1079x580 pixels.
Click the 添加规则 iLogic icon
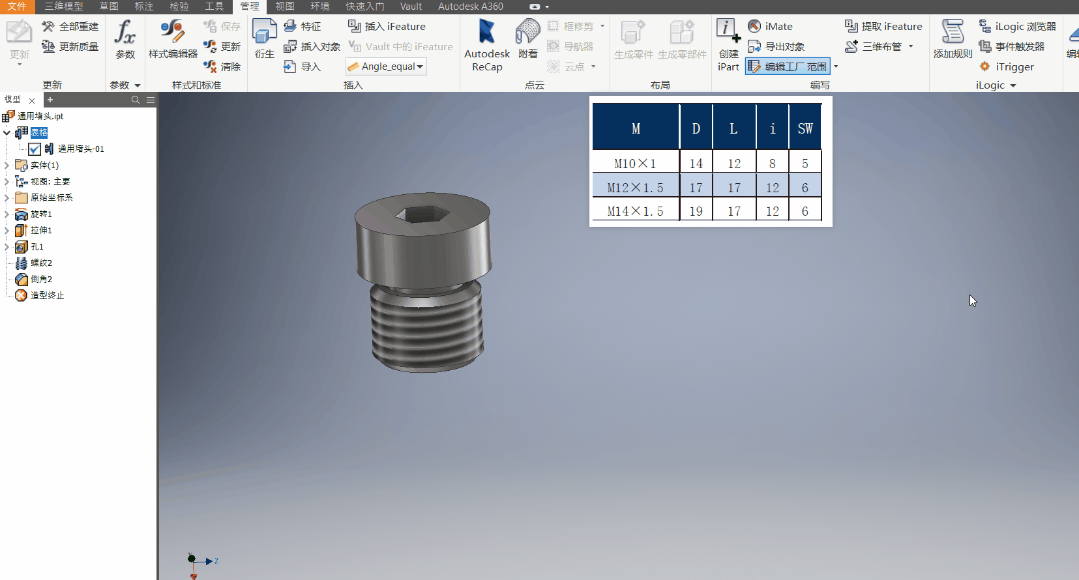tap(953, 33)
